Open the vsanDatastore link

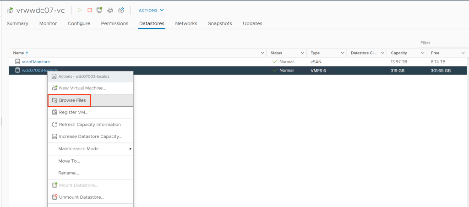(x=36, y=61)
